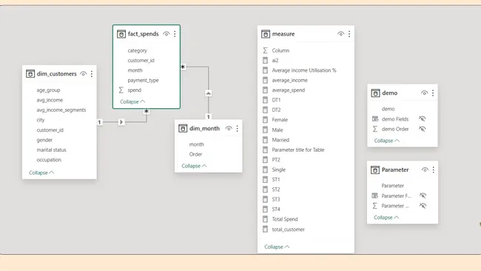Open the Parameter table more options menu

point(433,170)
